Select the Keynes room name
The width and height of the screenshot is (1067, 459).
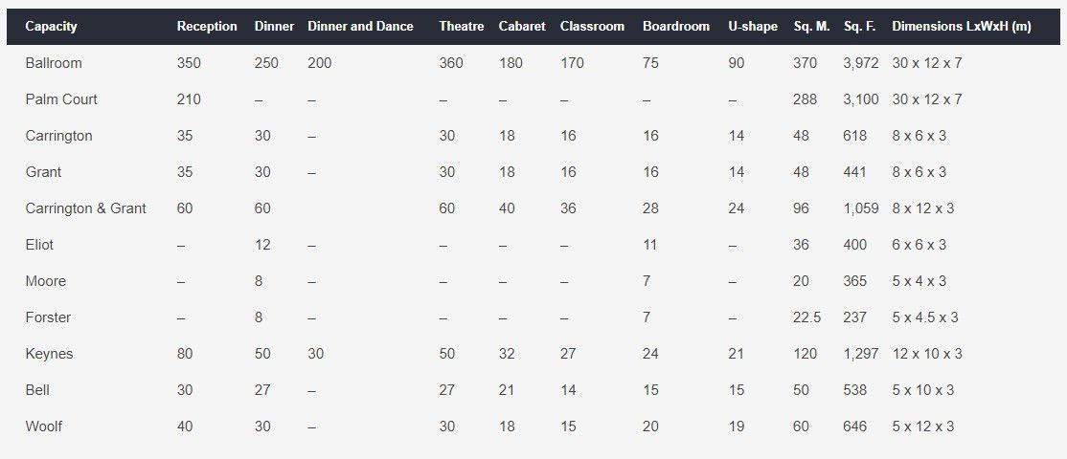tap(49, 354)
